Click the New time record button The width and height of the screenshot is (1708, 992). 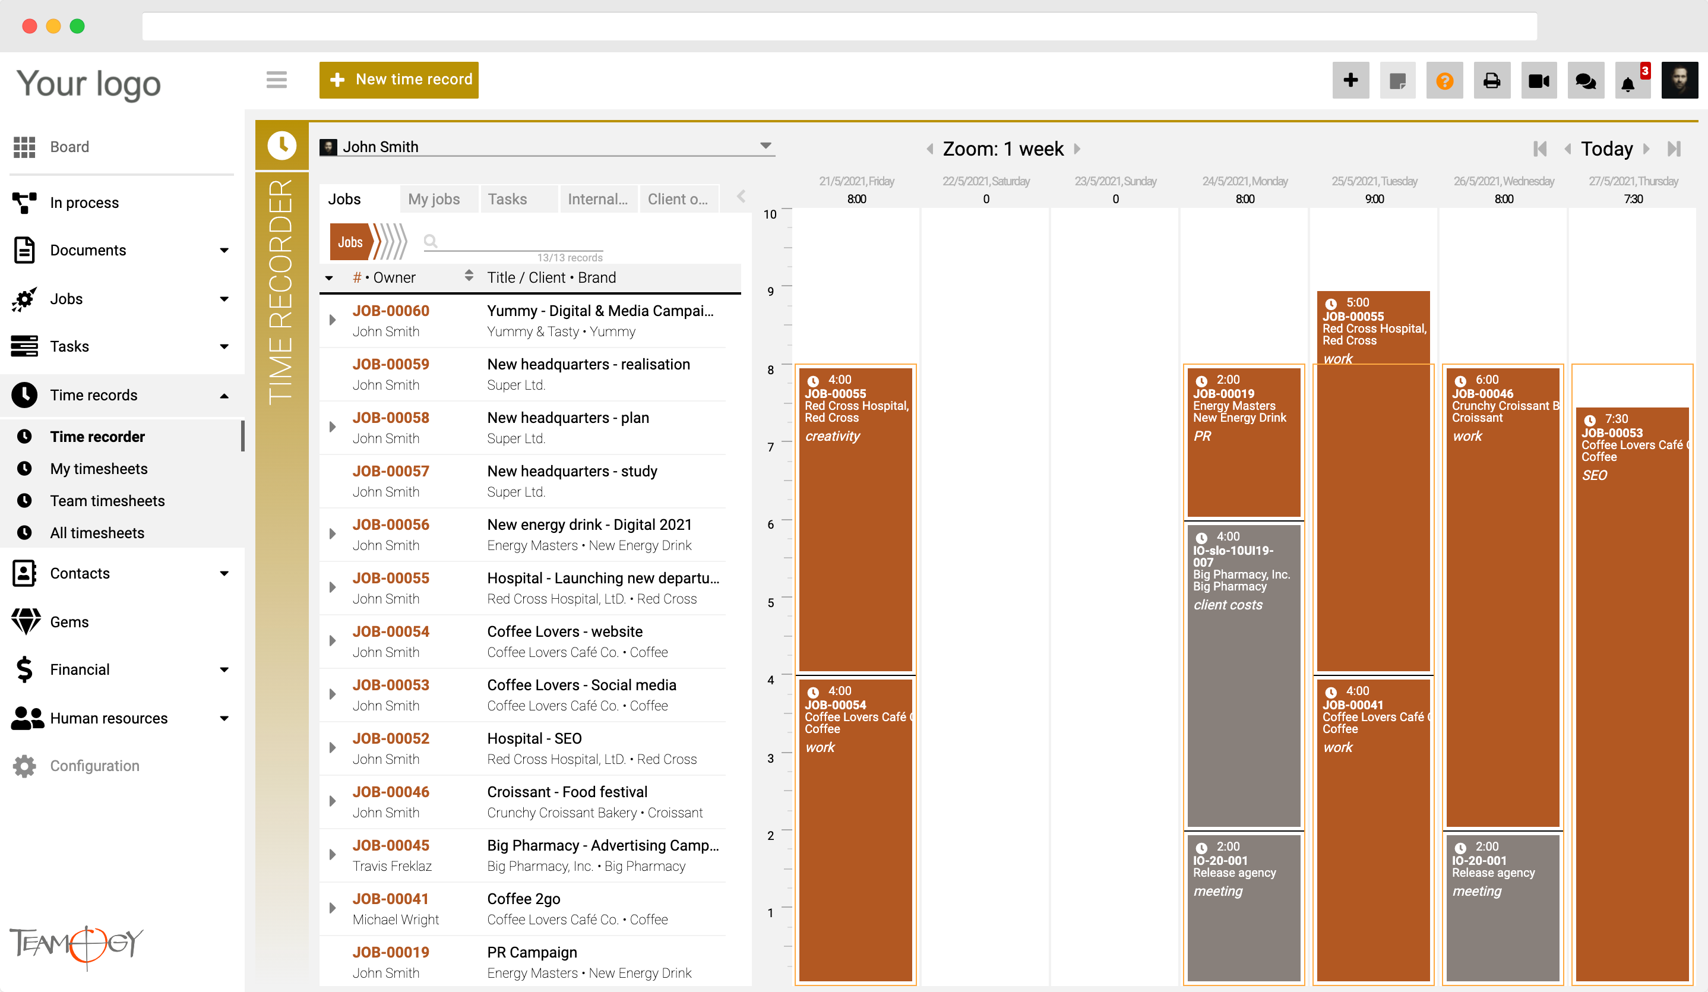398,80
